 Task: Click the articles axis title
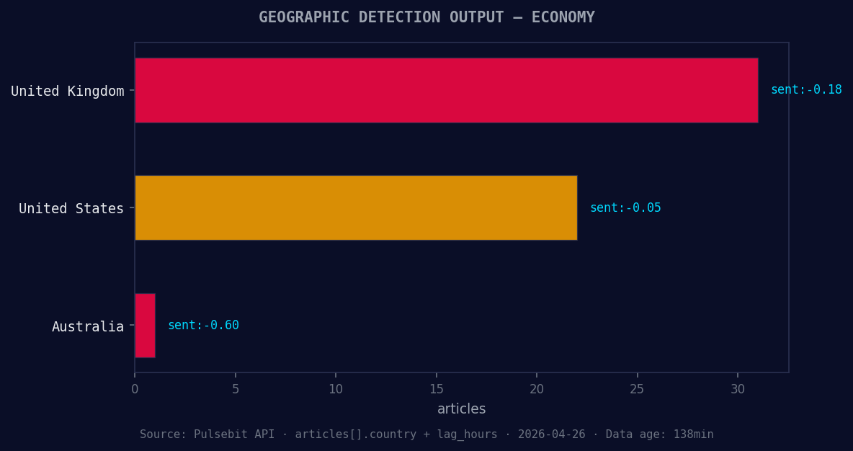461,408
